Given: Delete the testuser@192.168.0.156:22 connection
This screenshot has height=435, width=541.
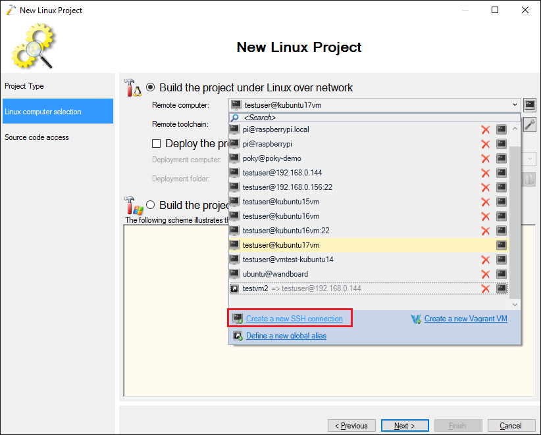Looking at the screenshot, I should pyautogui.click(x=486, y=188).
